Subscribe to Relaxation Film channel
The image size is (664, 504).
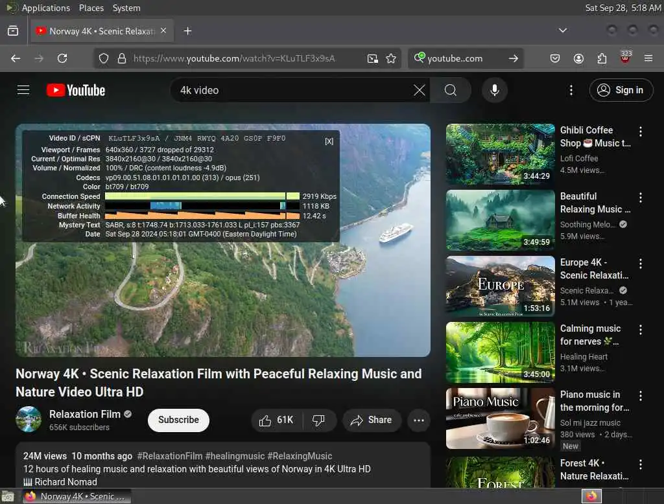[178, 420]
